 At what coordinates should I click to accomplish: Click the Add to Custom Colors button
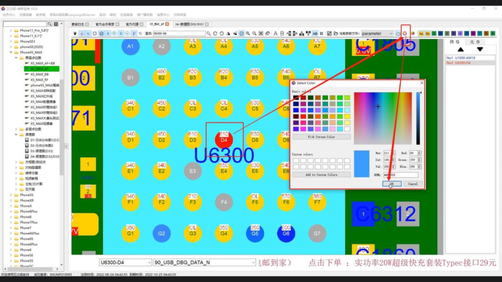321,175
